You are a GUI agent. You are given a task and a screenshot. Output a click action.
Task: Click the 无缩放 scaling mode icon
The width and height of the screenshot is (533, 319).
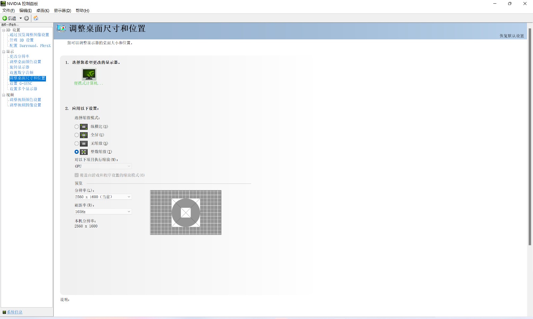(84, 144)
